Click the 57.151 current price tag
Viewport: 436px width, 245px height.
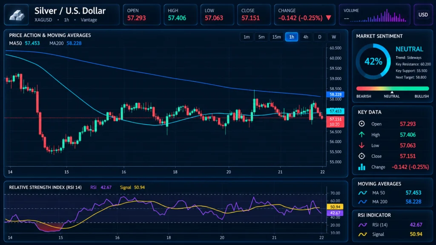tap(336, 122)
